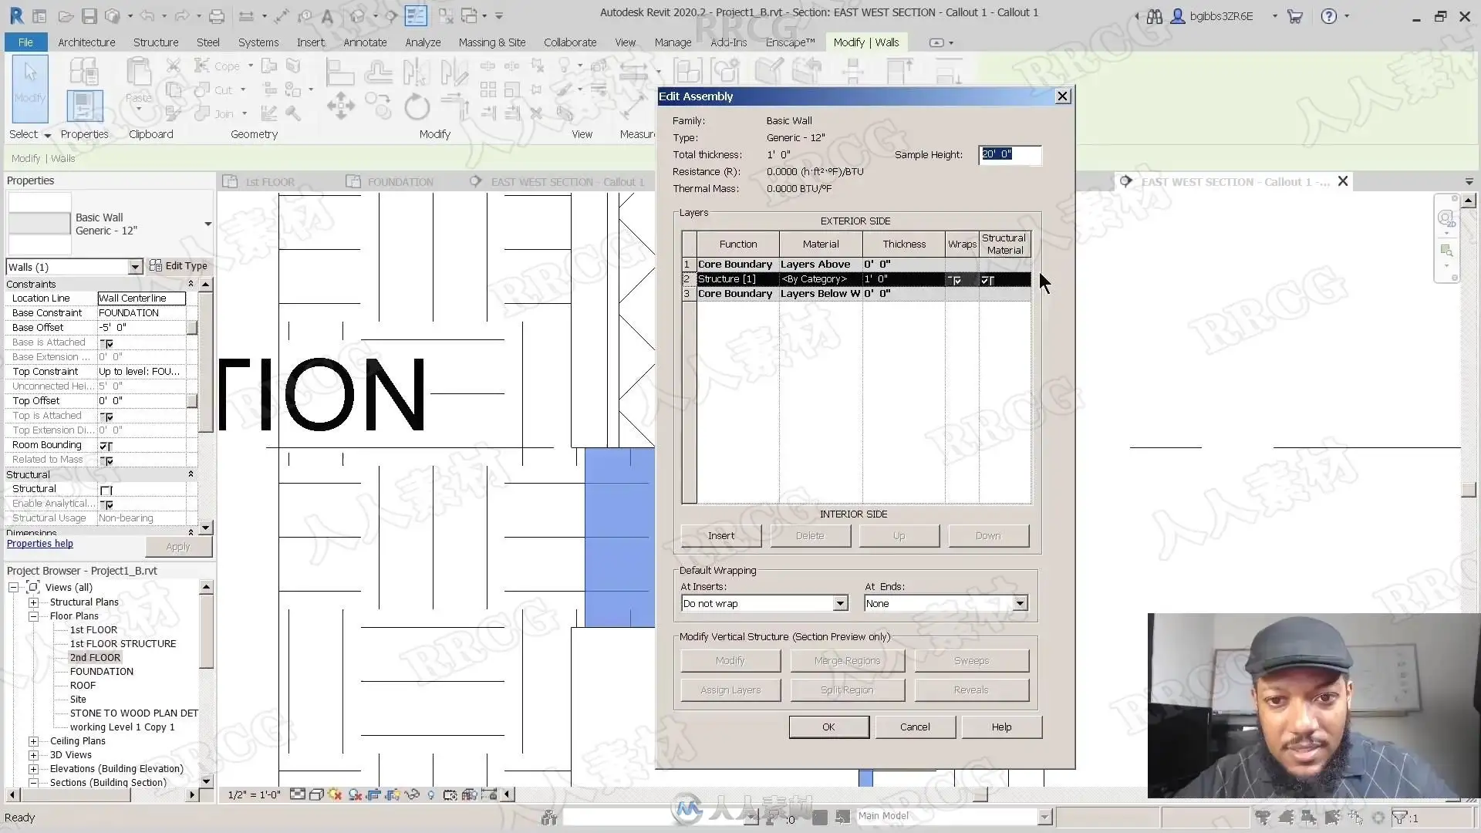
Task: Open a project with the Open folder icon
Action: click(66, 15)
